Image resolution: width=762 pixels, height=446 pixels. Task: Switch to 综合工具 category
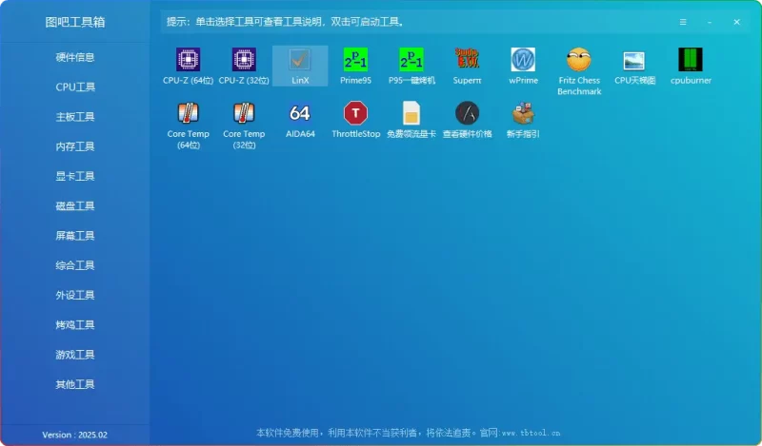click(75, 265)
